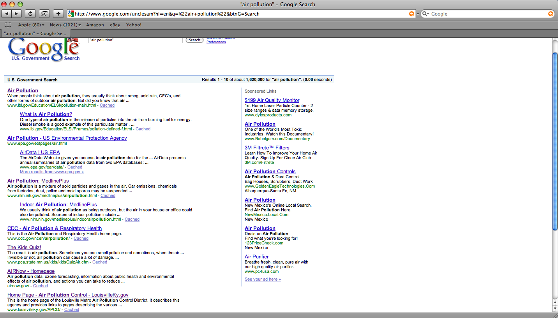Click the orange SnapBack arrow in address bar
The height and width of the screenshot is (318, 558).
[411, 14]
